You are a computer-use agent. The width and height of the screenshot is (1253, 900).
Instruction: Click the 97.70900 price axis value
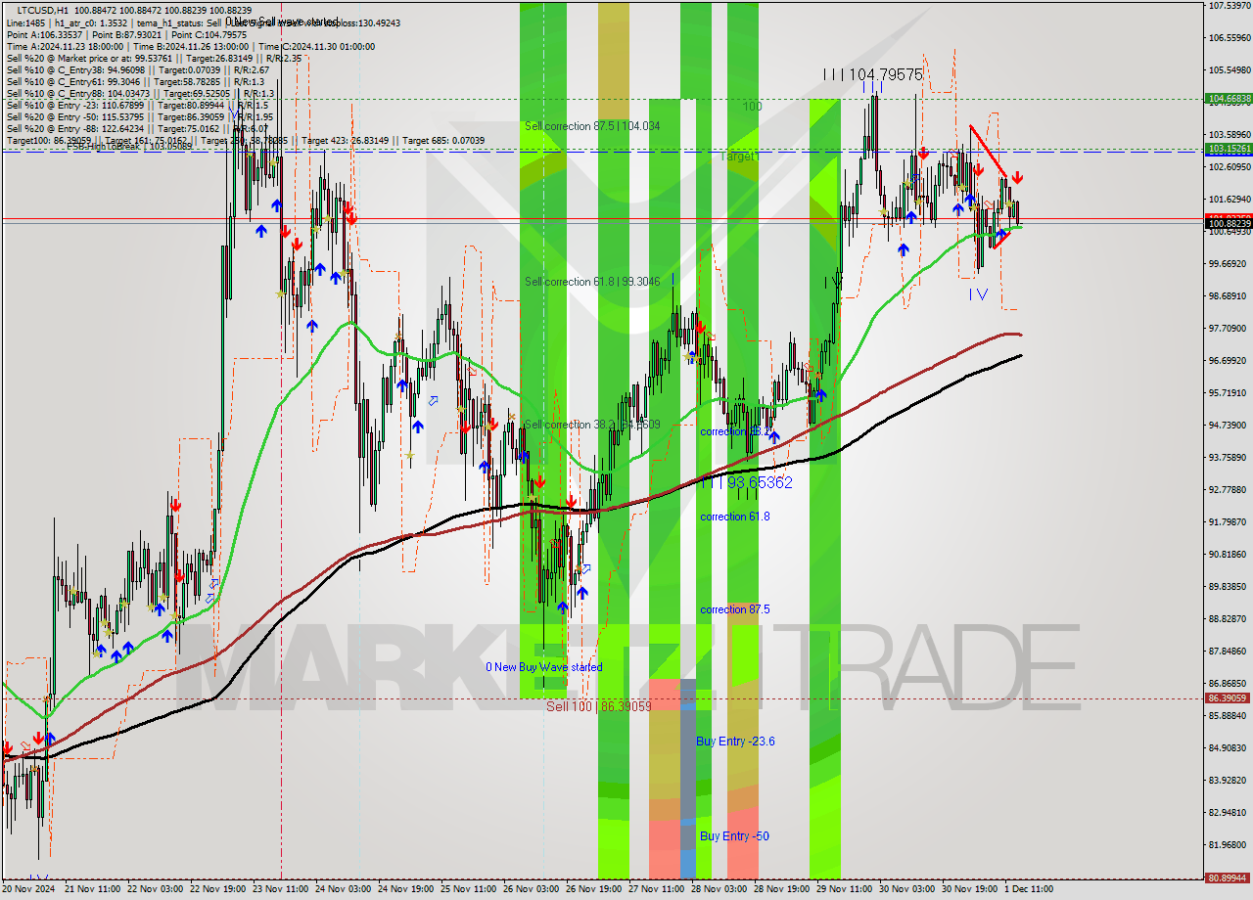tap(1230, 329)
